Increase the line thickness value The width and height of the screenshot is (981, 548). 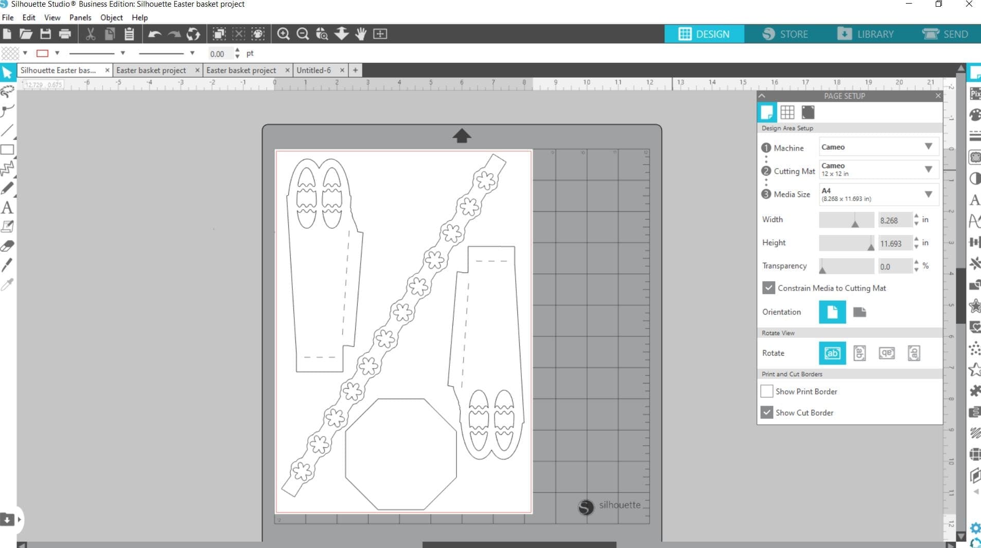point(237,50)
